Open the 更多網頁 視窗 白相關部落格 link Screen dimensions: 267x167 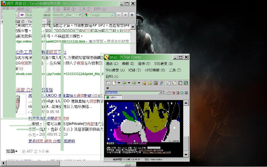[52, 141]
